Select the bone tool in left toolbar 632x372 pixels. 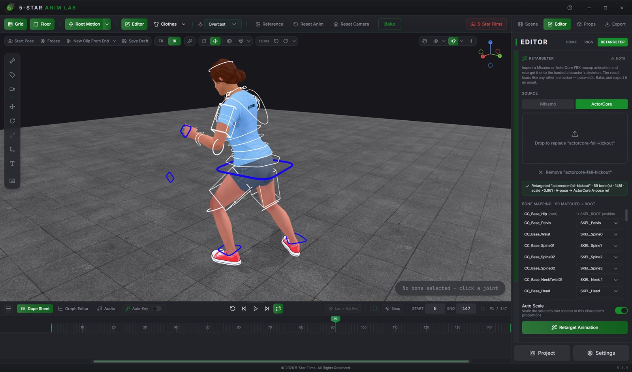tap(12, 61)
